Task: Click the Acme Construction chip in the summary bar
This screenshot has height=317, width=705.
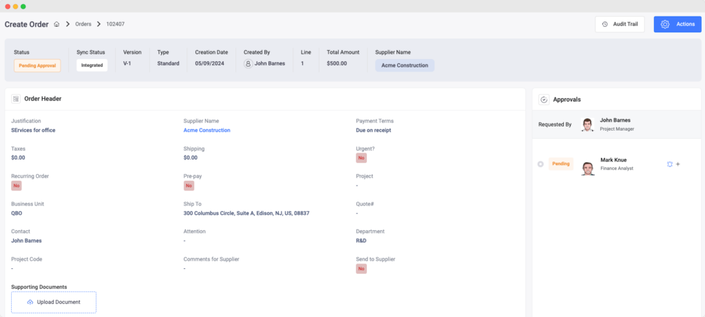Action: (x=405, y=65)
